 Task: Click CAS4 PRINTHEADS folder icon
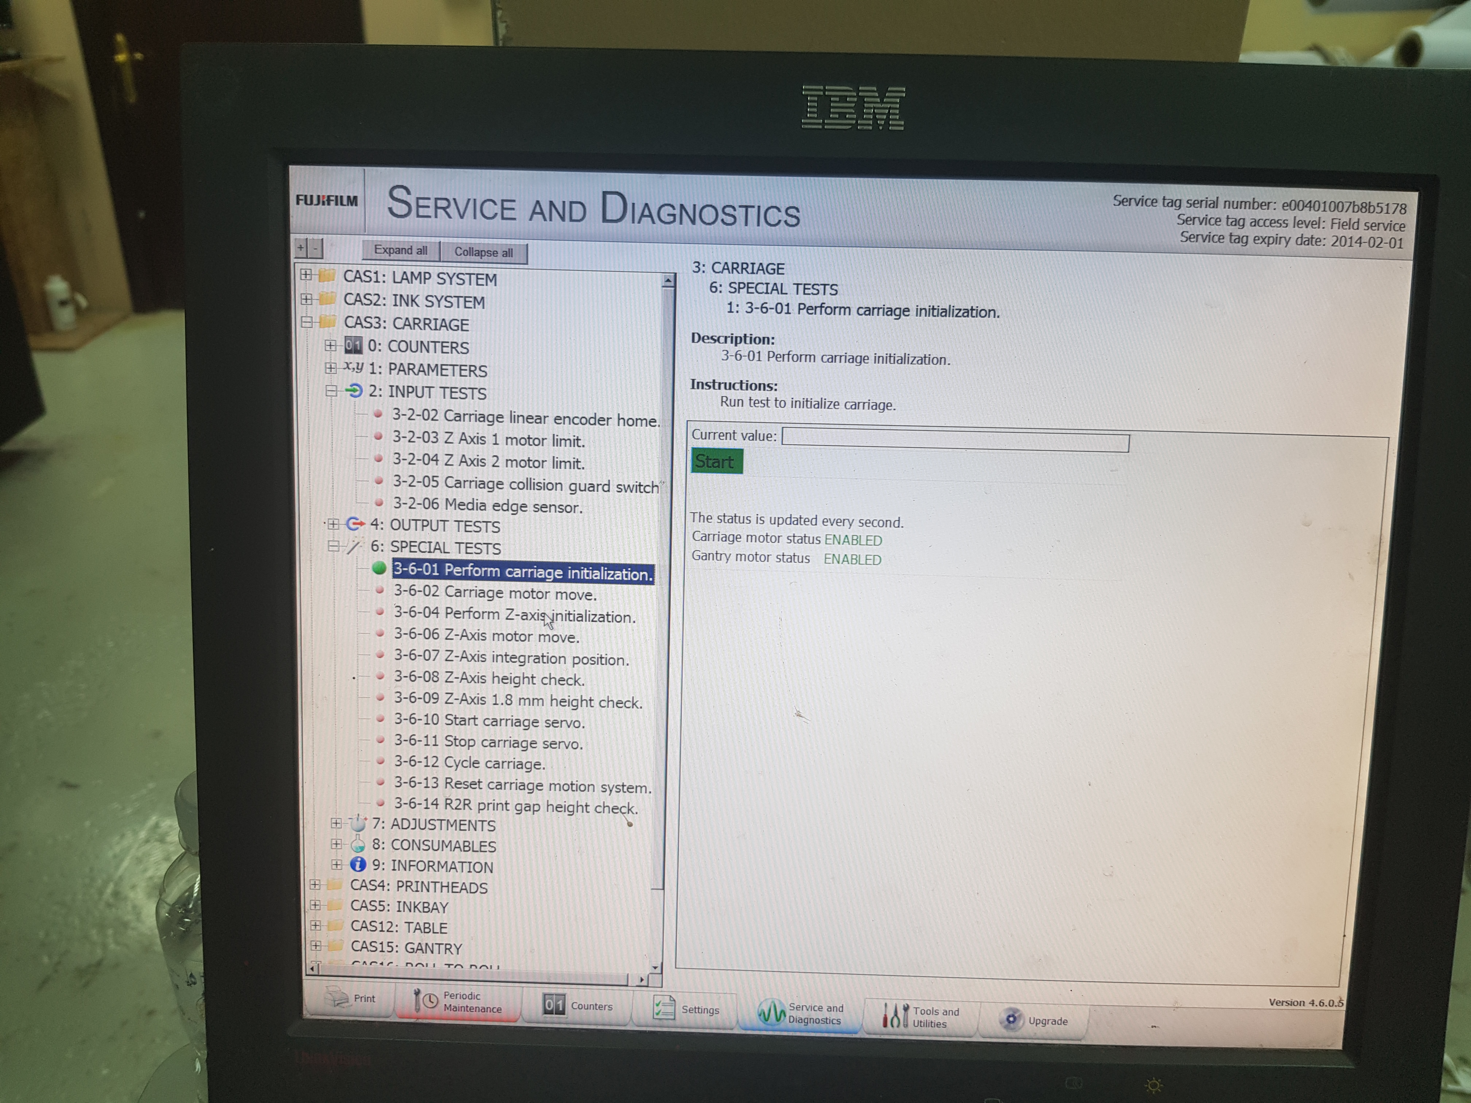(335, 885)
